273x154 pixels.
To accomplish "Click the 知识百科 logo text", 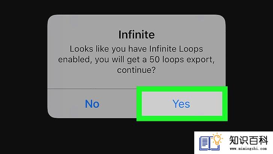I will pyautogui.click(x=249, y=140).
